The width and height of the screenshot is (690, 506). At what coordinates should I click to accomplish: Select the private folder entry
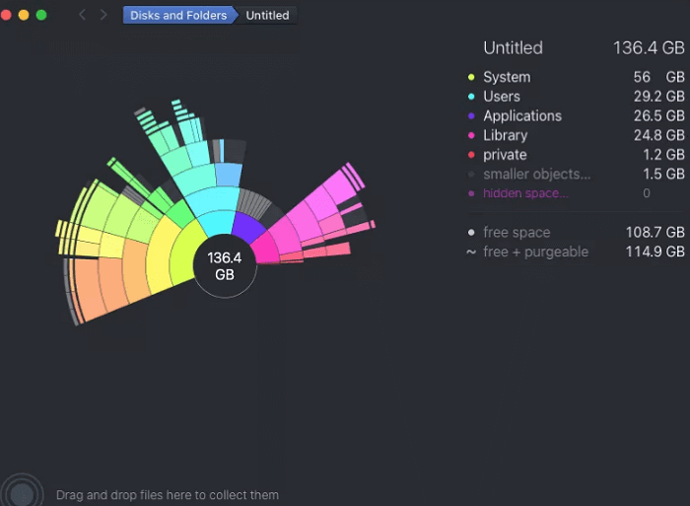coord(505,155)
